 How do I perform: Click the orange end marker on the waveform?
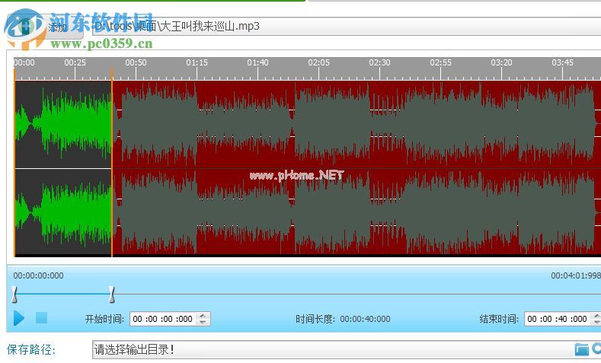pos(112,163)
